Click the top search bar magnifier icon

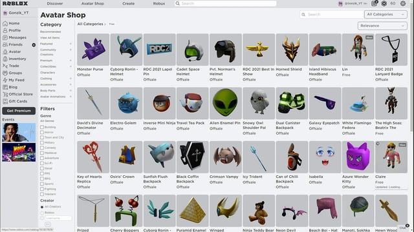pos(178,3)
